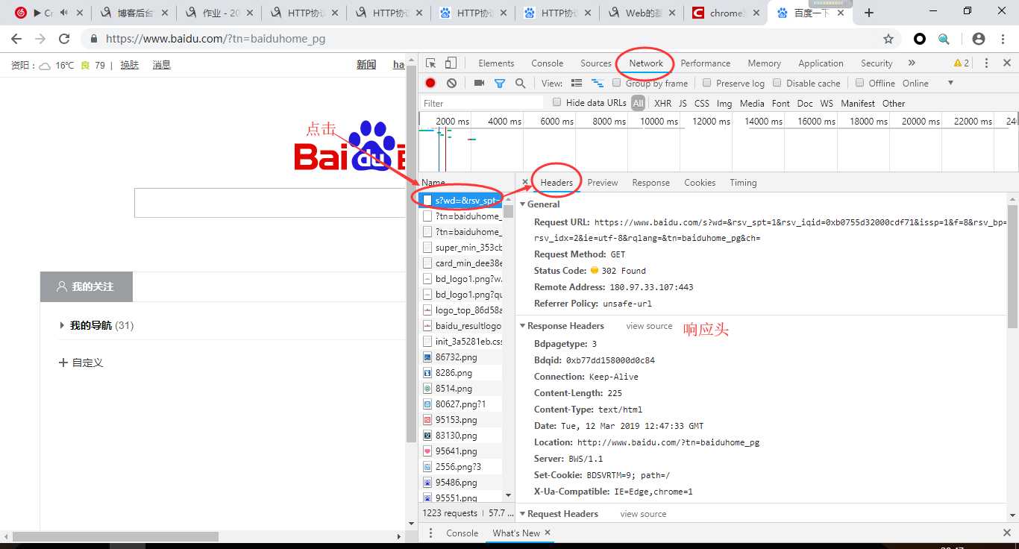The image size is (1019, 549).
Task: Expand 我的导航 (31) list
Action: pos(62,325)
